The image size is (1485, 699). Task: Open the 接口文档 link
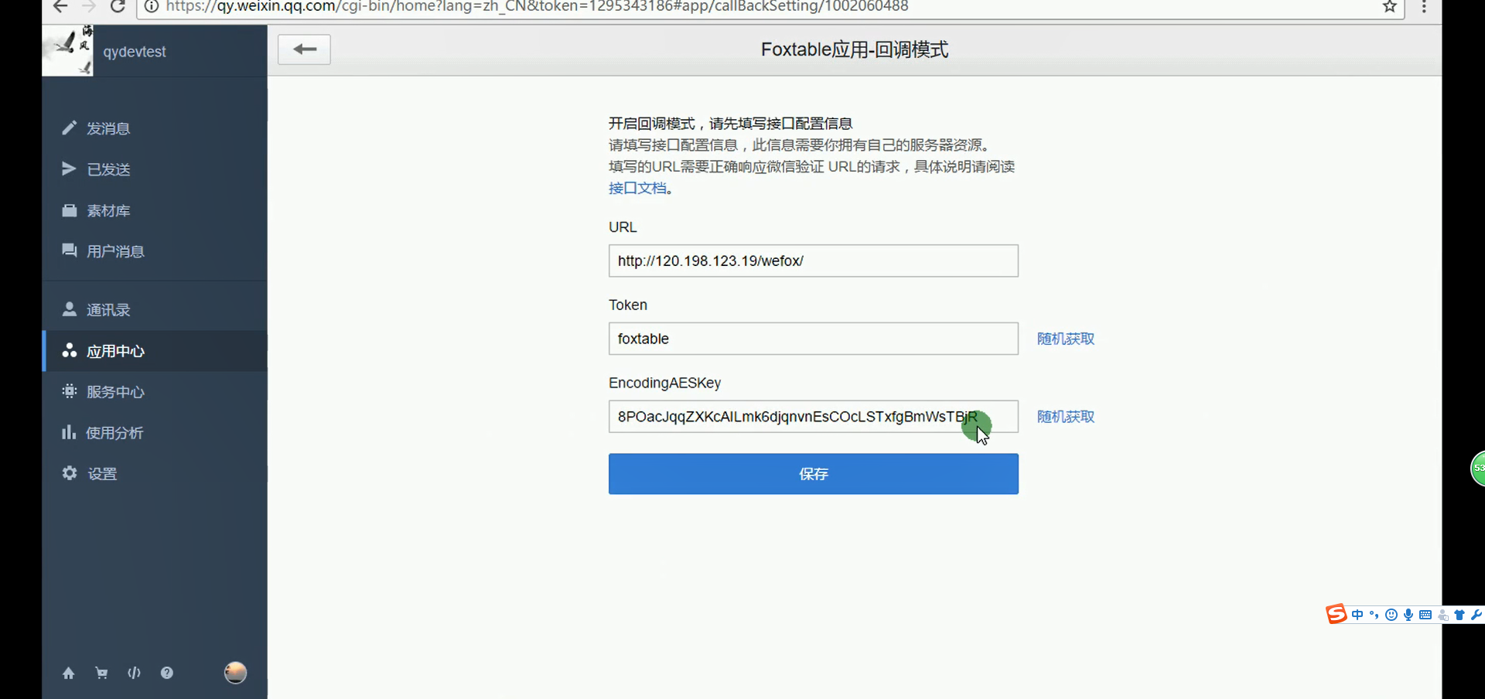tap(637, 188)
